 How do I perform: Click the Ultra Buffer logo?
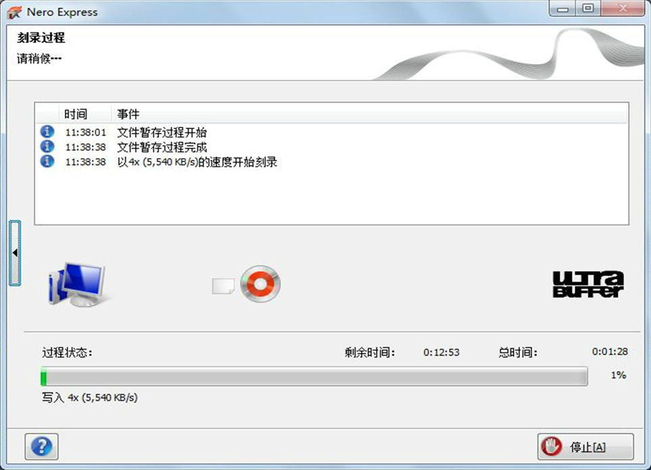[588, 284]
